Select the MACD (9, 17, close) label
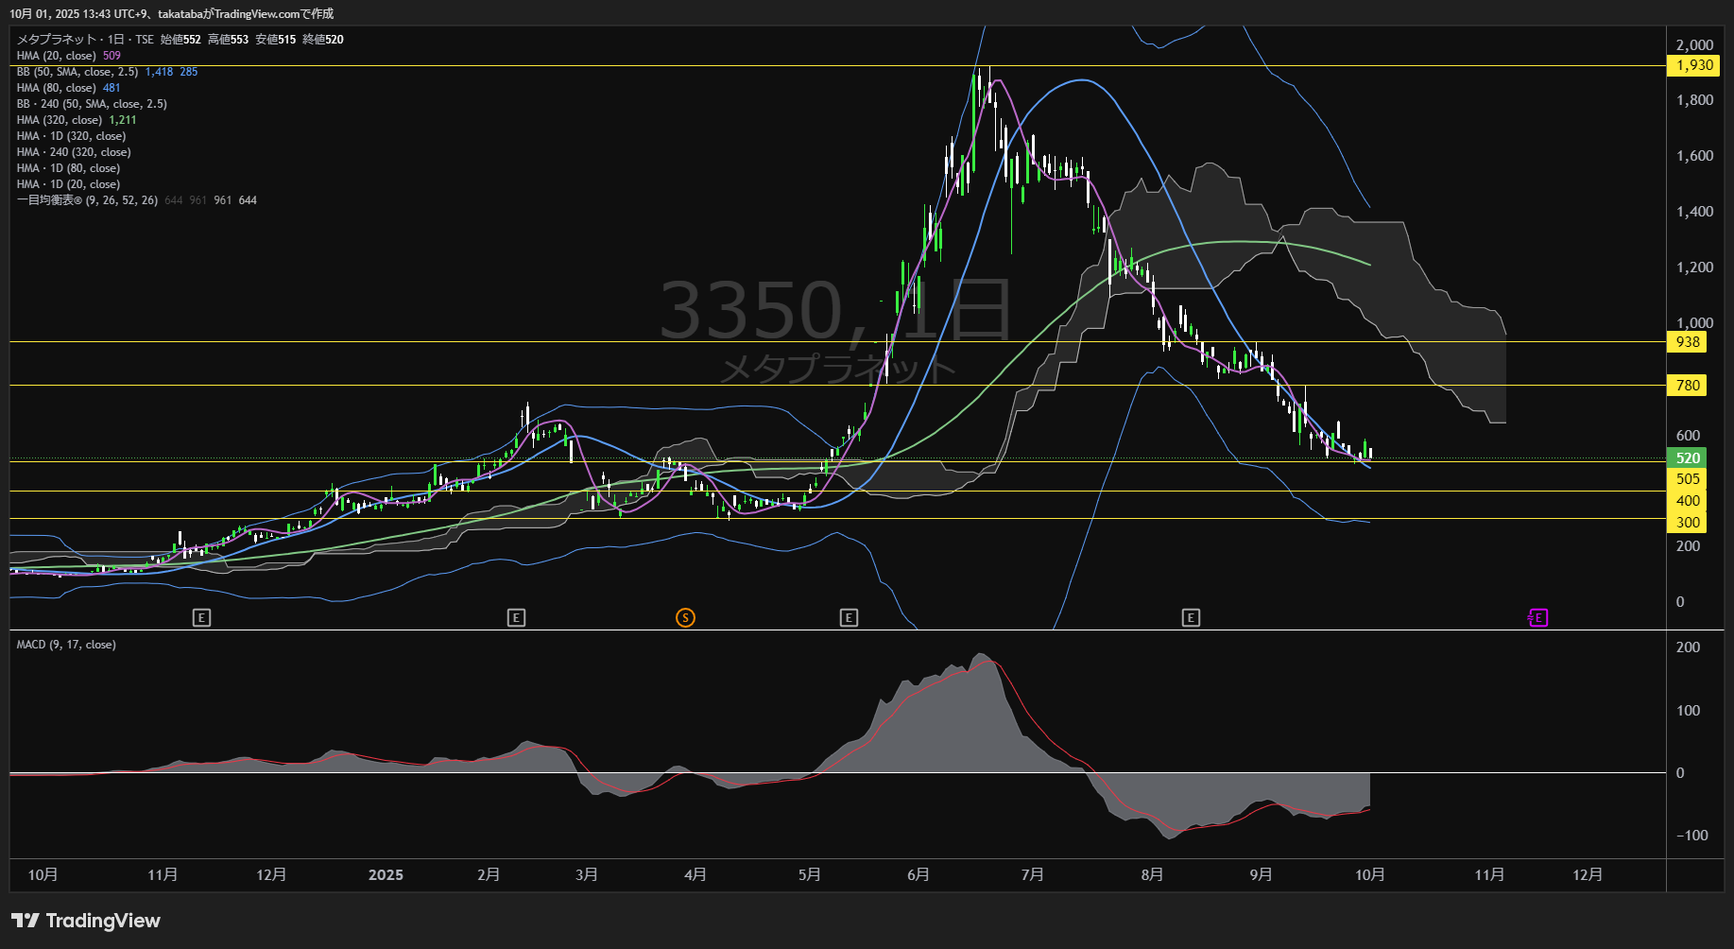The width and height of the screenshot is (1734, 949). coord(66,645)
